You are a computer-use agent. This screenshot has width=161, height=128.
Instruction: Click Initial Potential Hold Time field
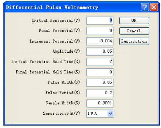[100, 62]
